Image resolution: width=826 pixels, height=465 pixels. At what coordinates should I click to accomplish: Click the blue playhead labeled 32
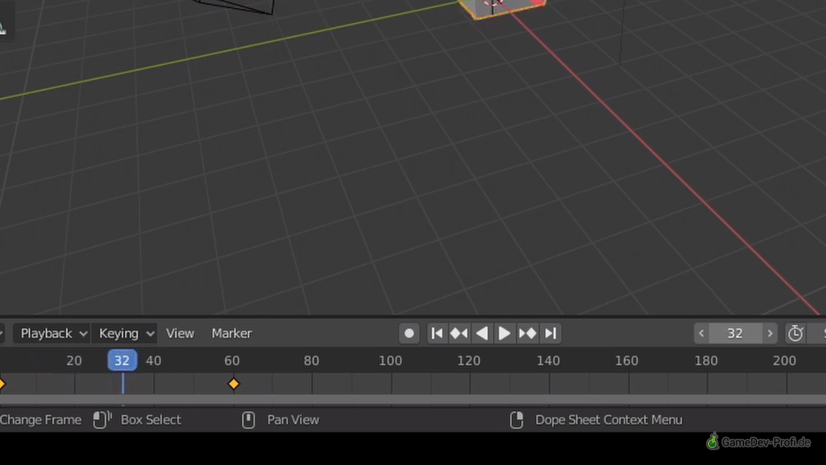(x=122, y=360)
